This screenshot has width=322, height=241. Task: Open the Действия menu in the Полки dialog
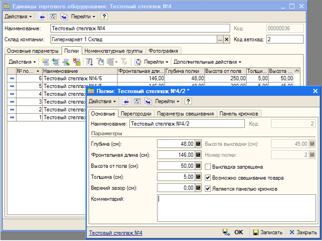[x=102, y=101]
